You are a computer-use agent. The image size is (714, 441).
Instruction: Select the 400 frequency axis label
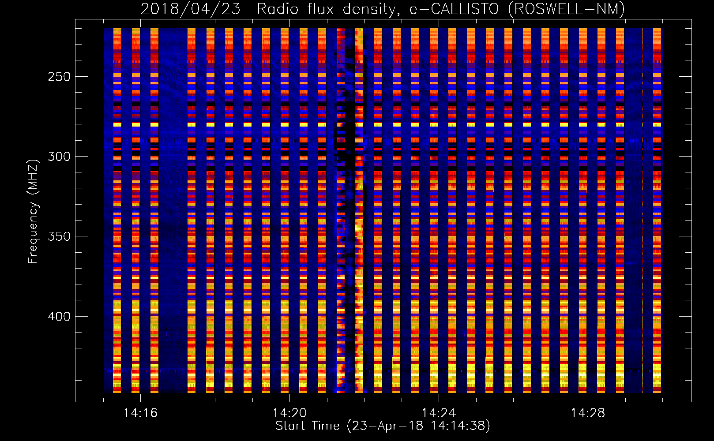(x=59, y=317)
